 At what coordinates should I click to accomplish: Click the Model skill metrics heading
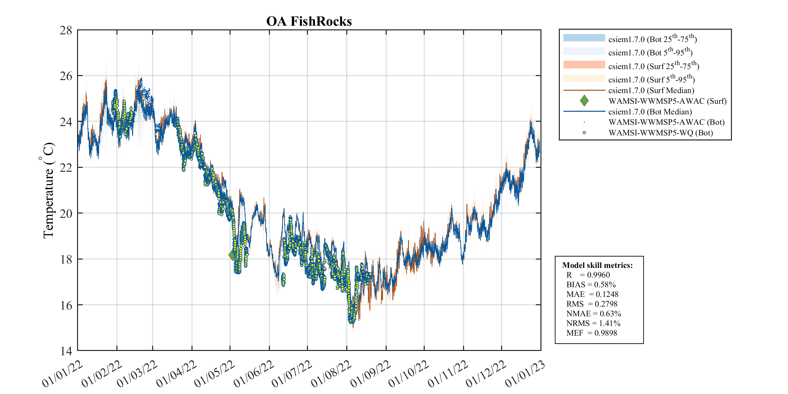pos(597,265)
